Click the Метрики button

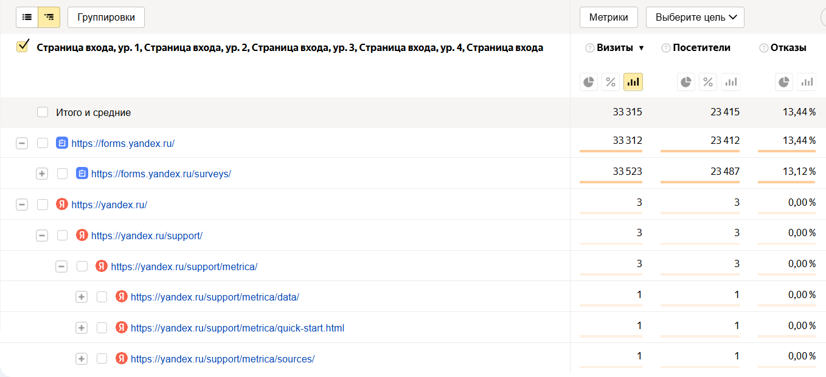coord(608,18)
